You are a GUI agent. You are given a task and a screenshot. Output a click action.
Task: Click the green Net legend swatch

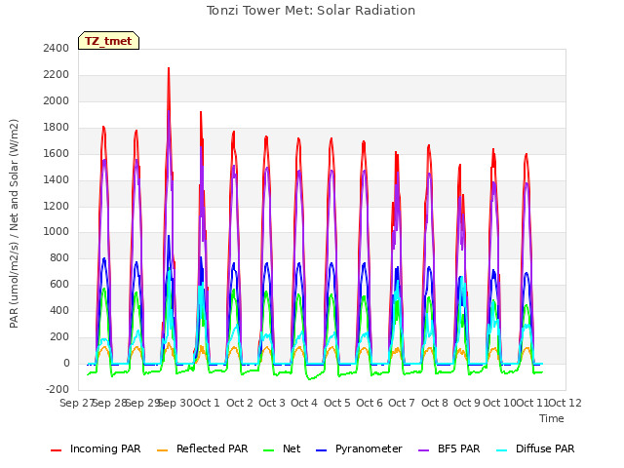pyautogui.click(x=269, y=450)
